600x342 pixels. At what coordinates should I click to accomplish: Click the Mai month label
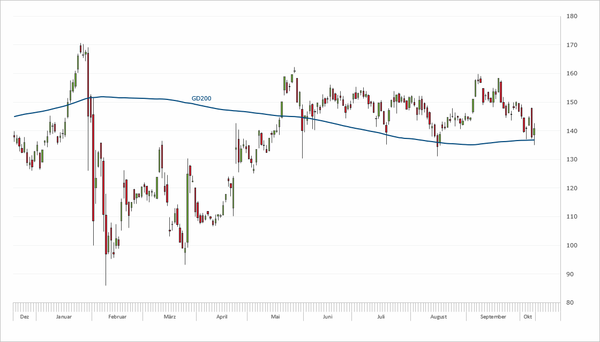click(275, 317)
